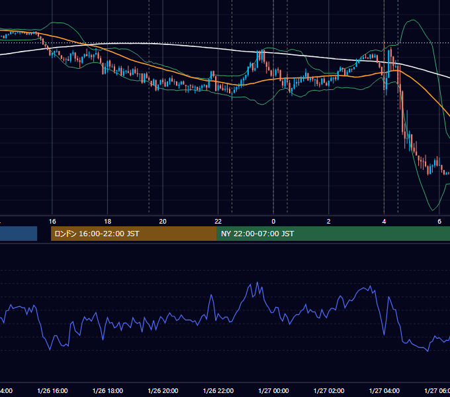Click hour label 20 on price chart axis

[x=163, y=222]
